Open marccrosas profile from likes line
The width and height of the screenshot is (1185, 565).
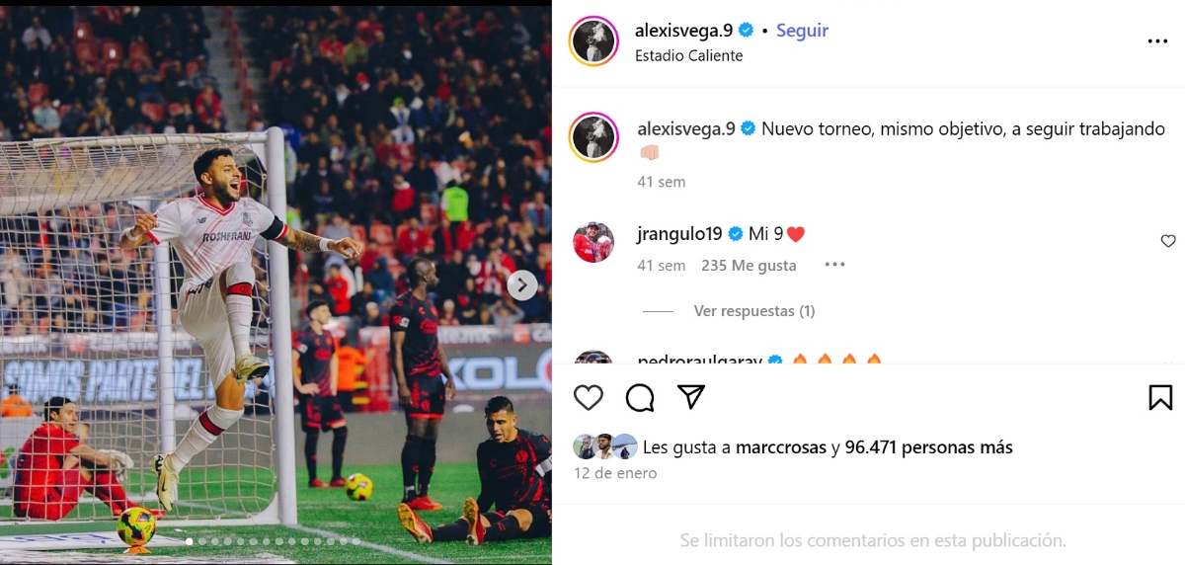click(780, 447)
